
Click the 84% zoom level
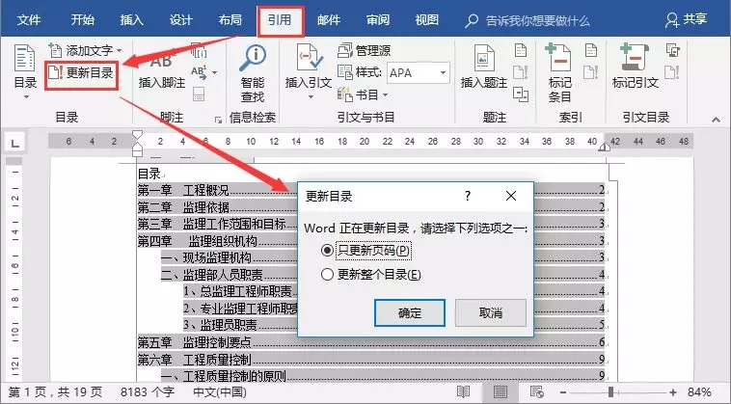pos(699,392)
